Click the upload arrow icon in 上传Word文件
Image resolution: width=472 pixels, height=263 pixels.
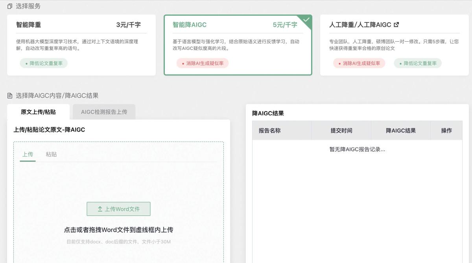100,209
